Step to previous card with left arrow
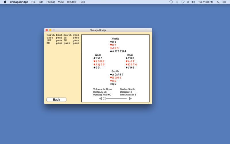Image resolution: width=230 pixels, height=144 pixels. (x=100, y=98)
